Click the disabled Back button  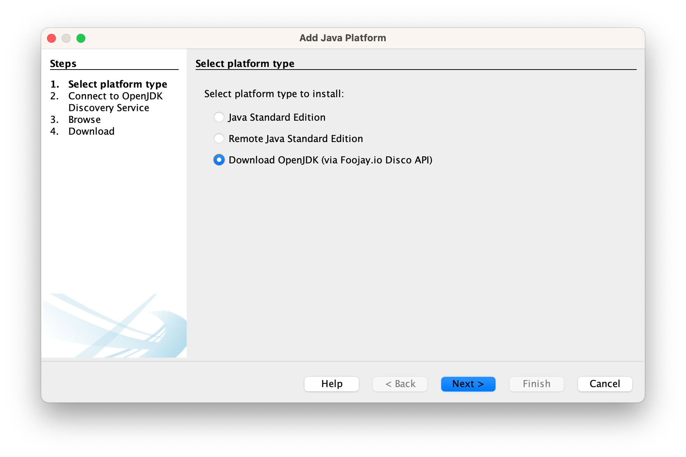click(400, 384)
